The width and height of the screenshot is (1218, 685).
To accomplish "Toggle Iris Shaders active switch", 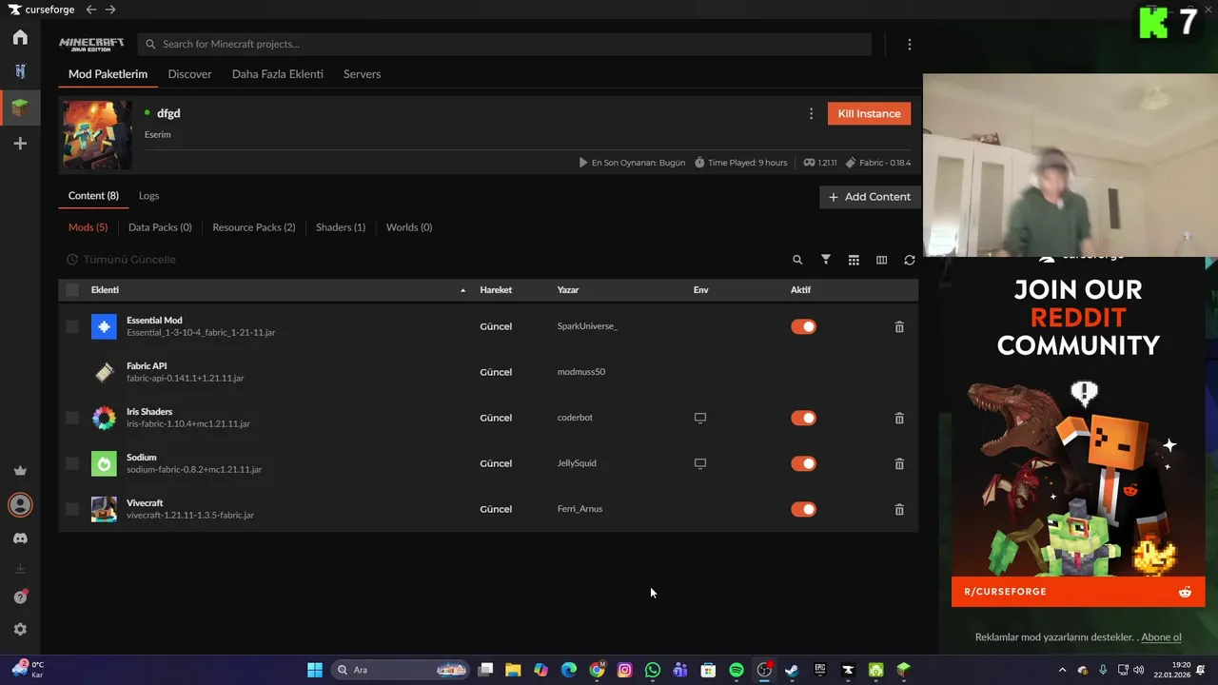I will [x=803, y=418].
